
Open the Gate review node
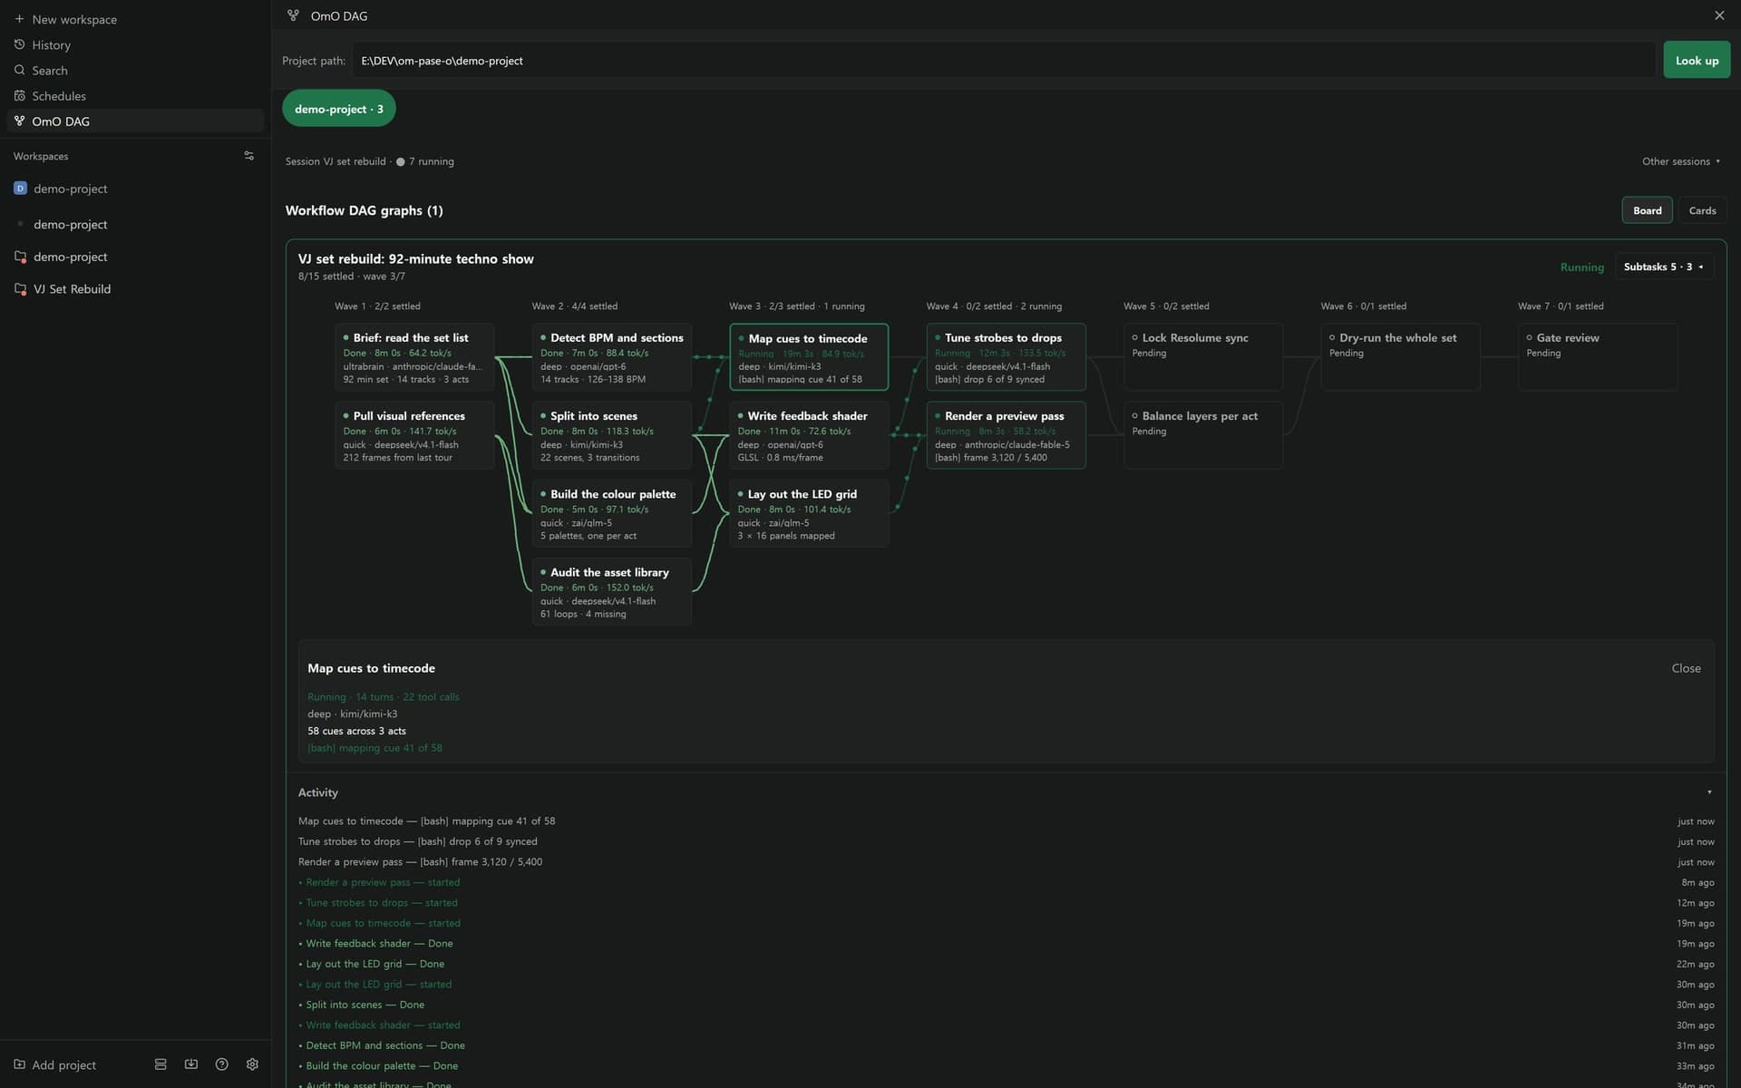click(1598, 357)
